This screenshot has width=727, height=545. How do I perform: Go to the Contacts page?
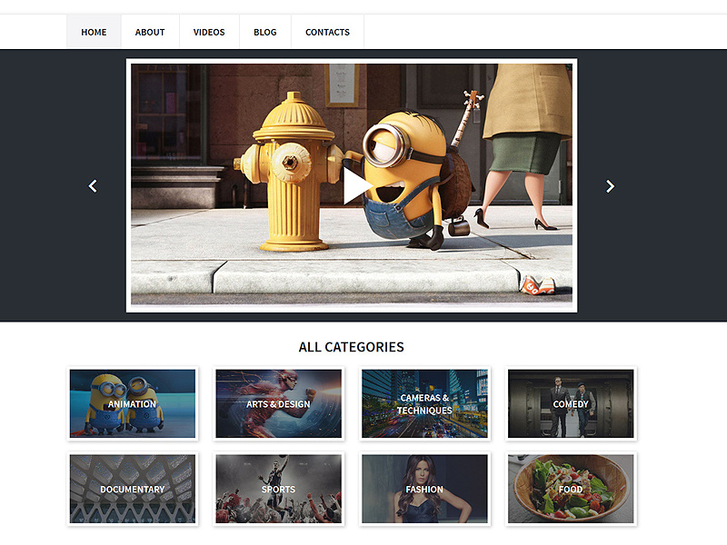click(x=327, y=32)
